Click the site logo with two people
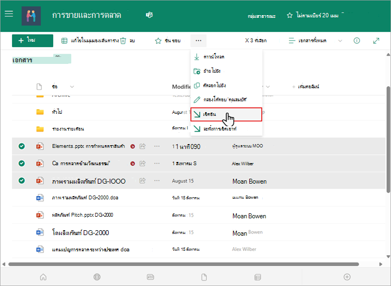The width and height of the screenshot is (391, 286). [31, 16]
